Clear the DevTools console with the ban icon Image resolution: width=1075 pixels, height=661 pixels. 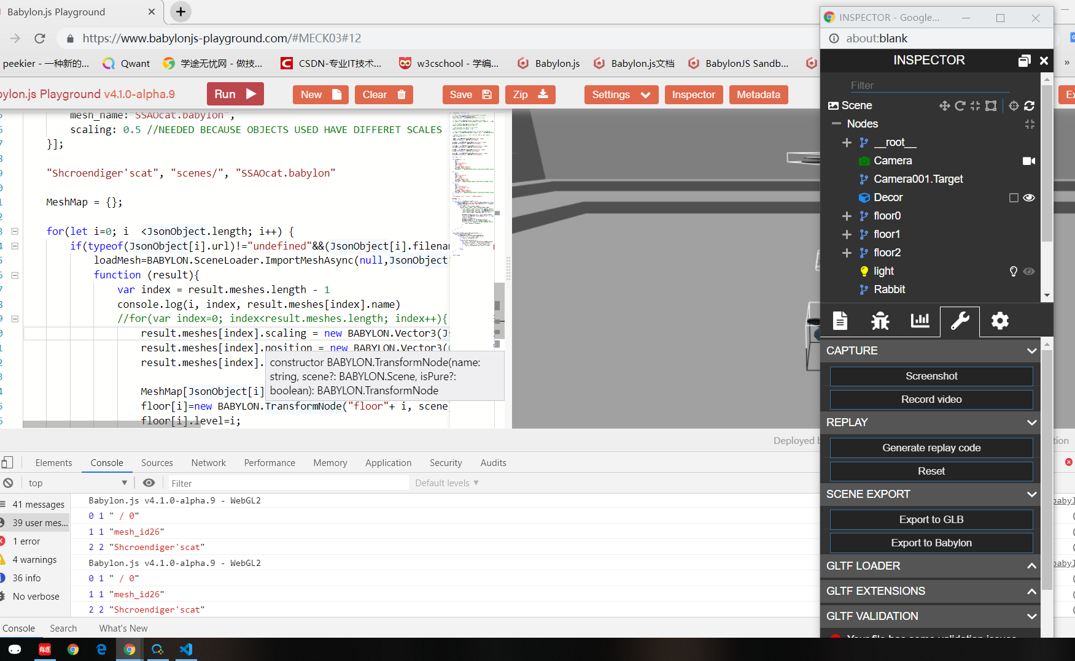click(x=8, y=483)
